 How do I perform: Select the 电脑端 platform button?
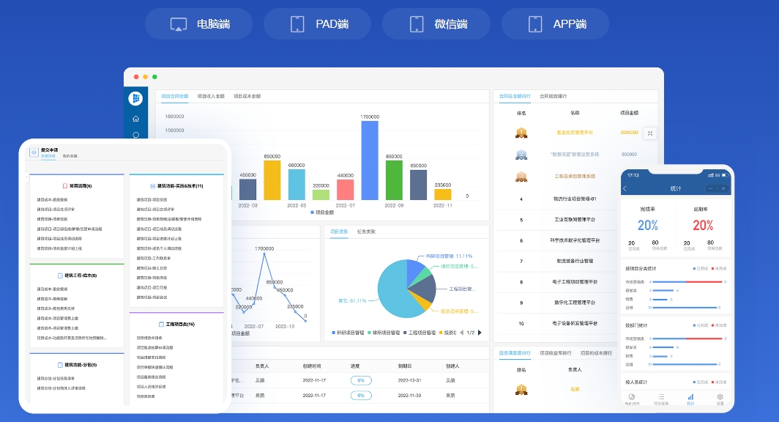200,24
